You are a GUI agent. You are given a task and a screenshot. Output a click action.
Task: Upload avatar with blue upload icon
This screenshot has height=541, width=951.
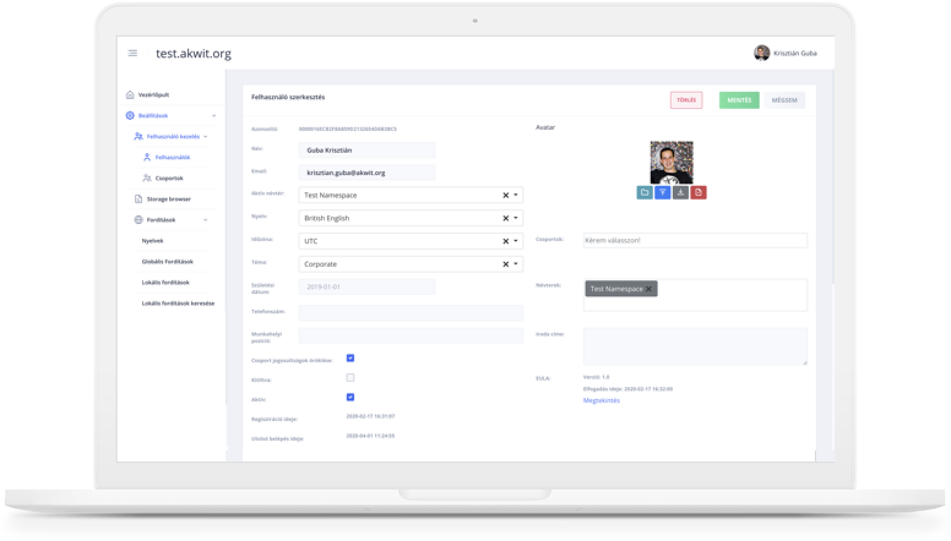click(x=662, y=192)
